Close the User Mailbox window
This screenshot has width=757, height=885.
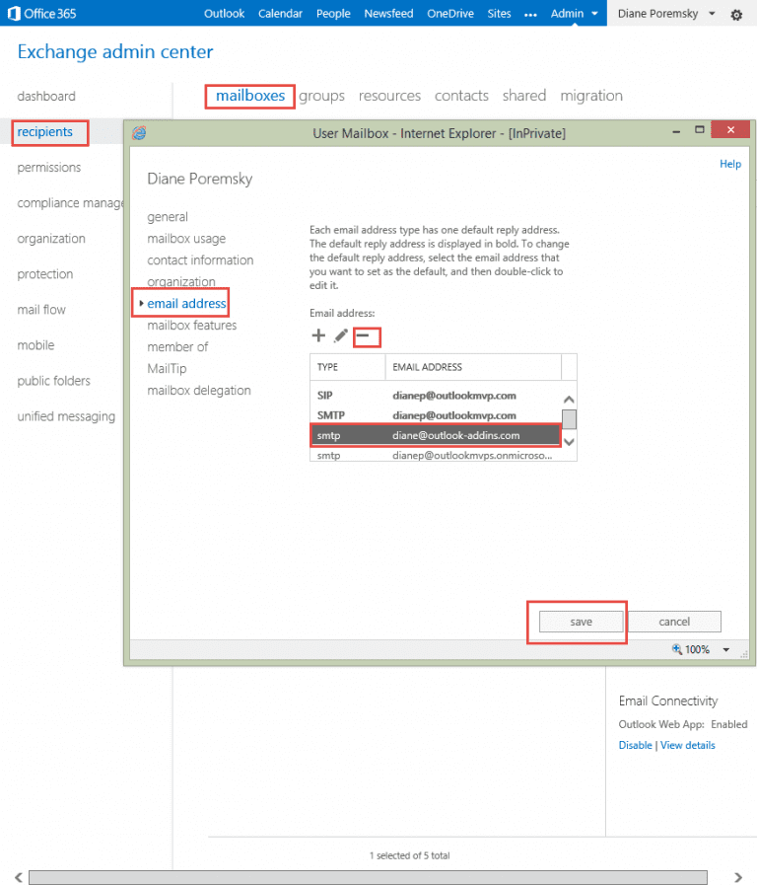730,130
